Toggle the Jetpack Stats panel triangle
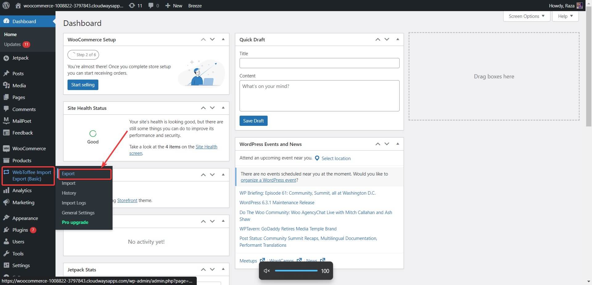Screen dimensions: 592x285 click(223, 269)
